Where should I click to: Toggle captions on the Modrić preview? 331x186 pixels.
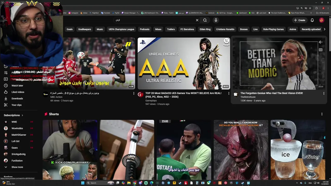[321, 50]
